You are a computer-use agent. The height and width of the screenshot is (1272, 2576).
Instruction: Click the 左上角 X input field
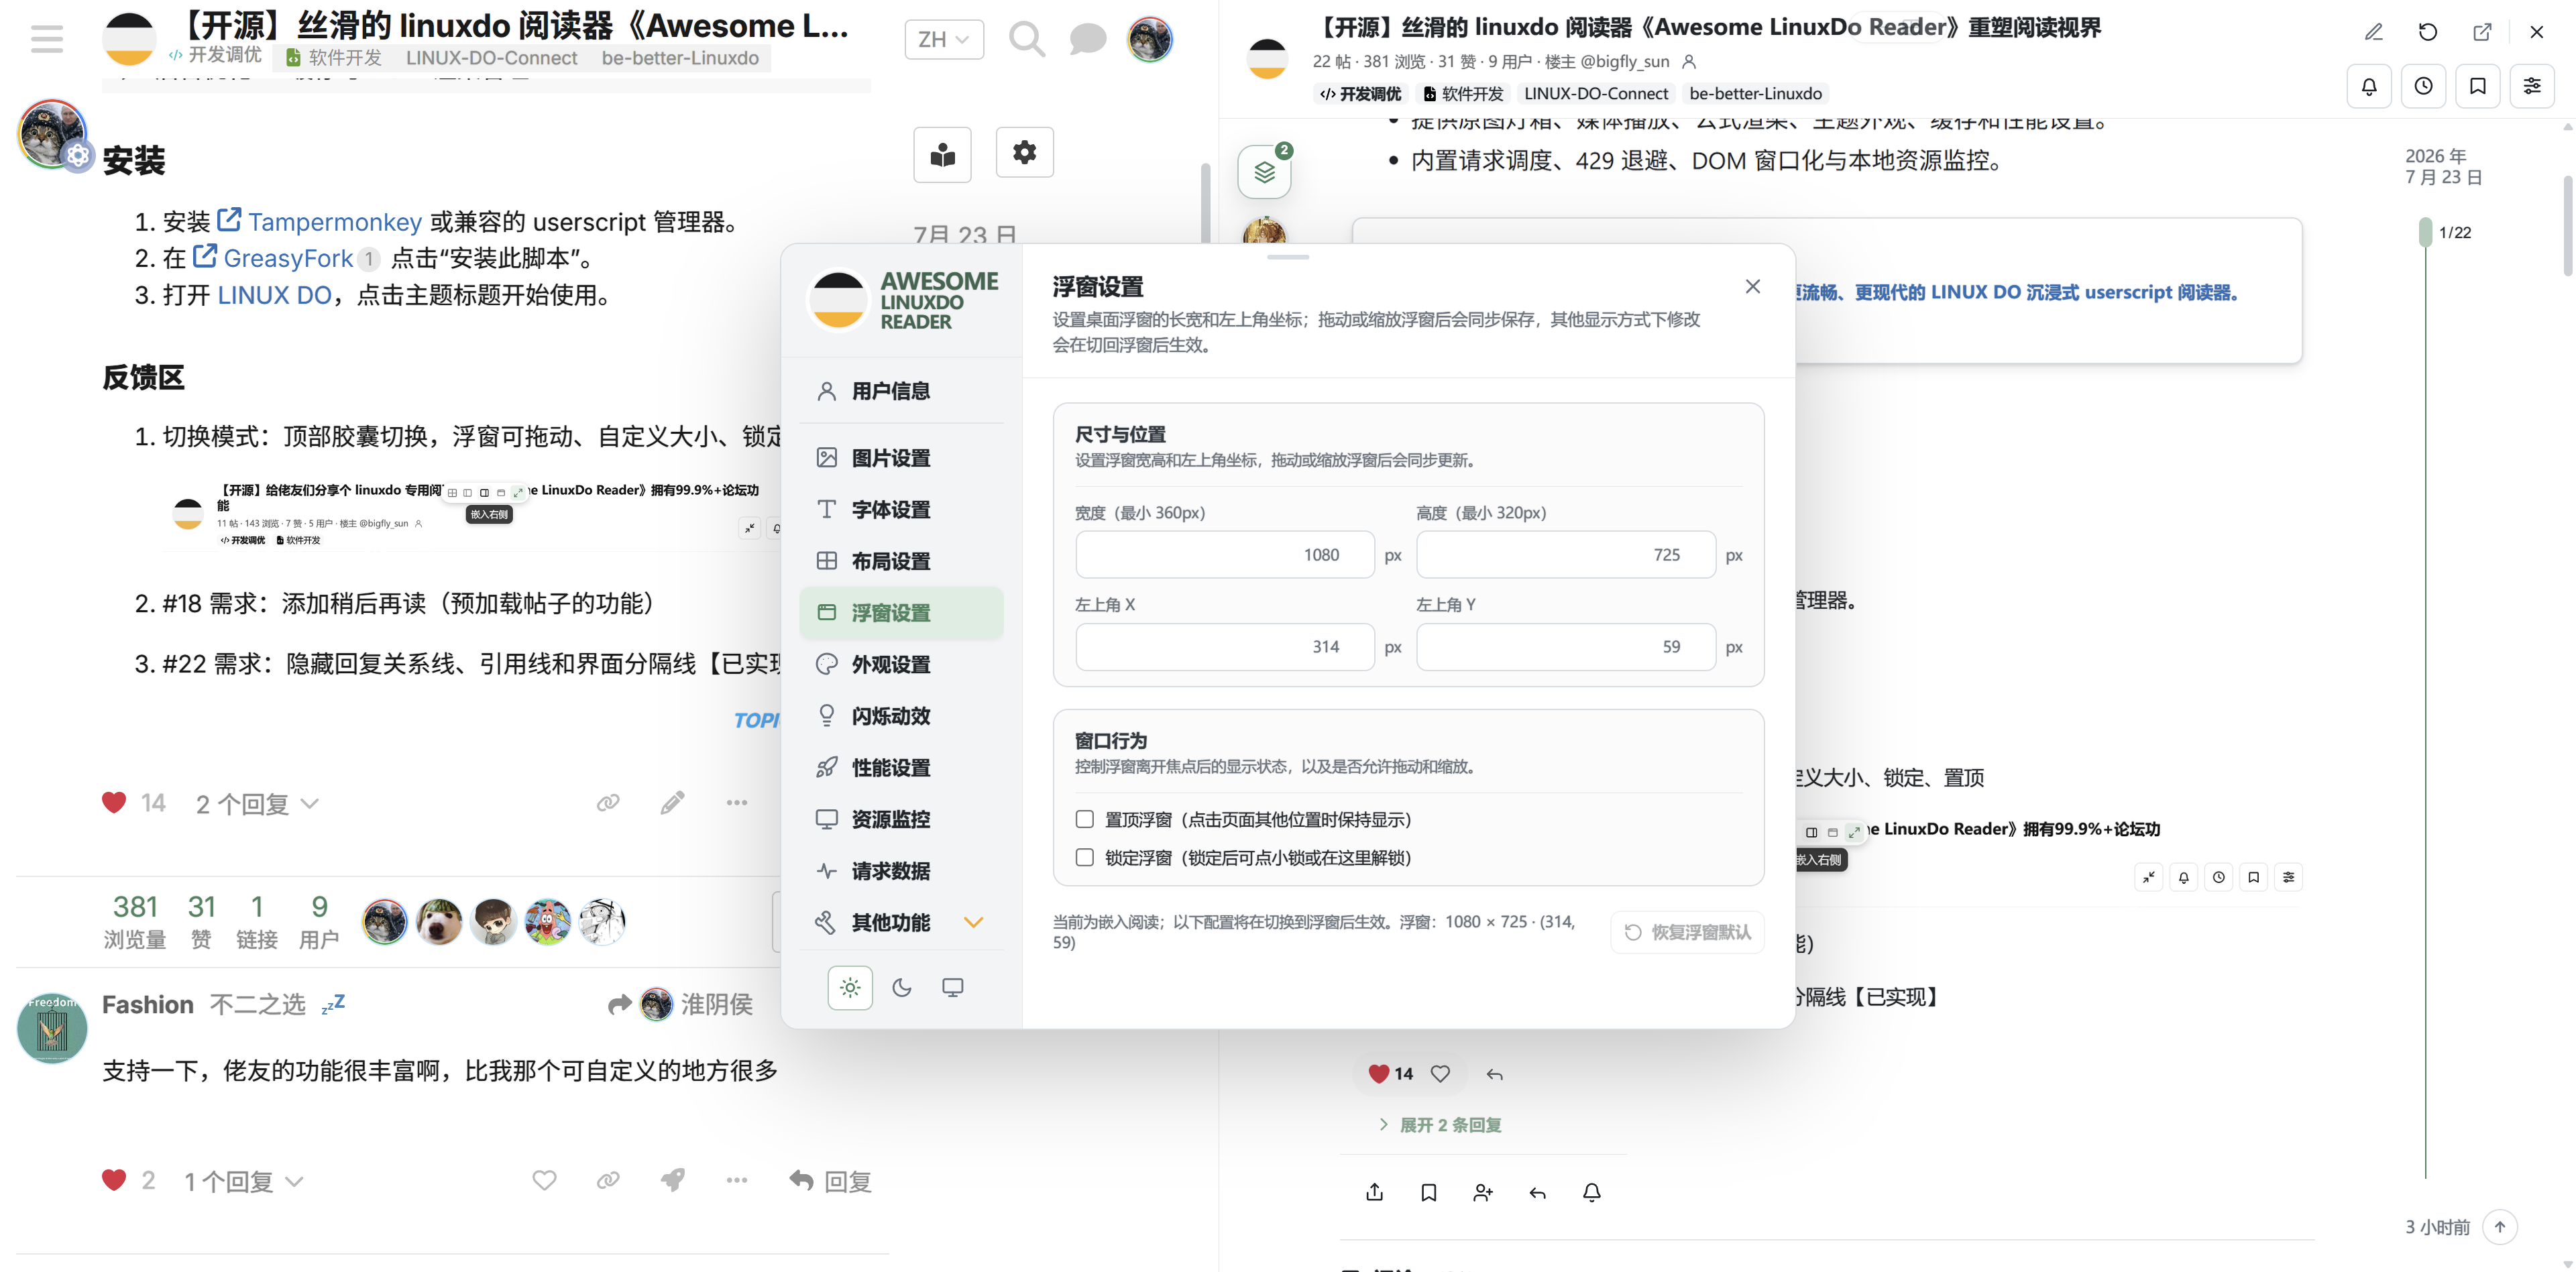coord(1224,647)
